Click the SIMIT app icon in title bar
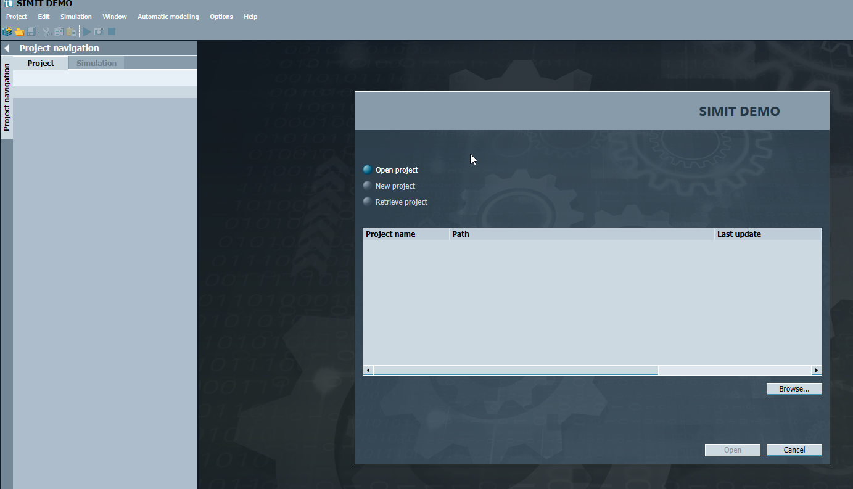This screenshot has height=489, width=853. [8, 3]
